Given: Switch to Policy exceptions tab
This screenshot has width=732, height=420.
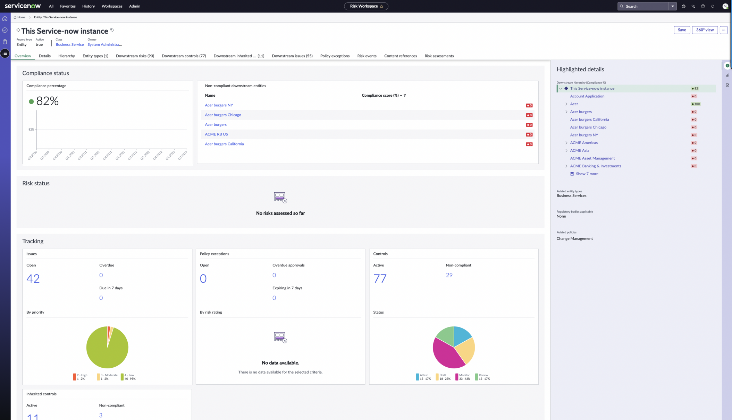Looking at the screenshot, I should pyautogui.click(x=335, y=56).
